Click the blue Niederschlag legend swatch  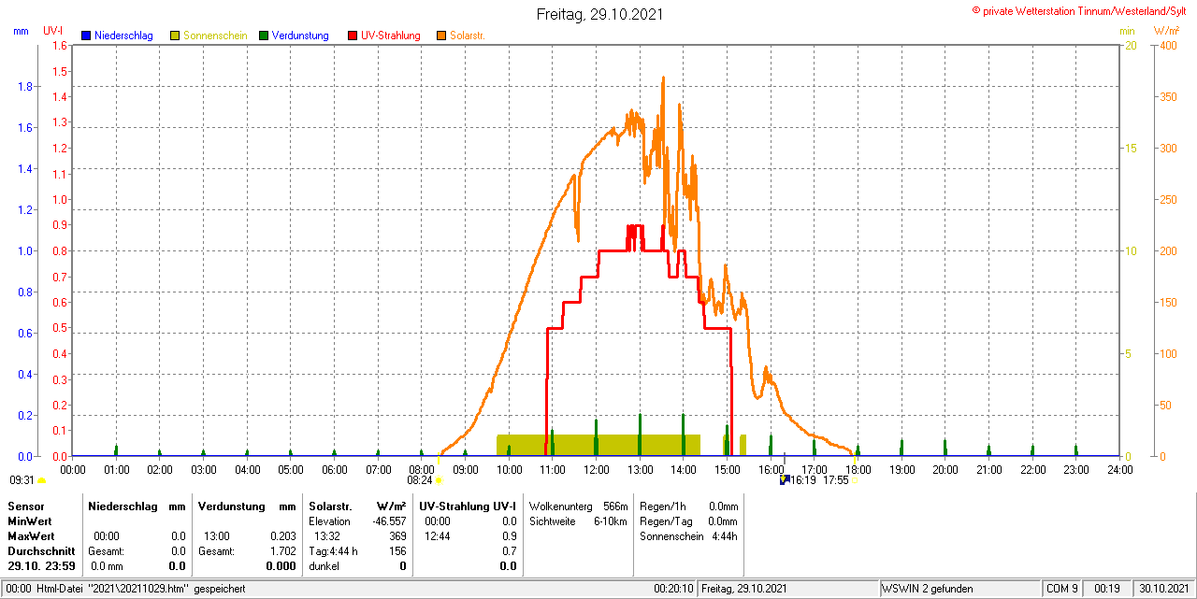coord(86,36)
